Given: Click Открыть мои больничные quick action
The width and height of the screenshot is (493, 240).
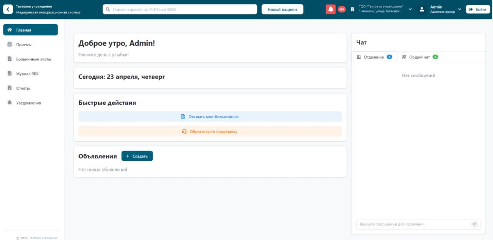Looking at the screenshot, I should [210, 117].
